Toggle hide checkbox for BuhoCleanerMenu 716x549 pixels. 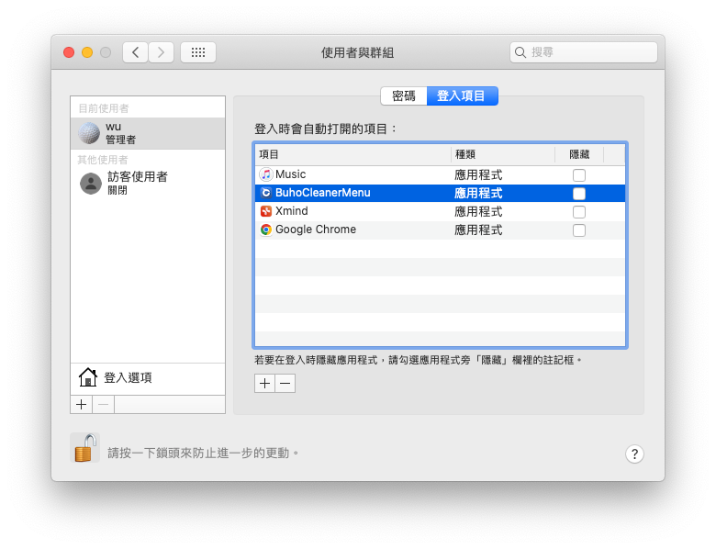[579, 194]
